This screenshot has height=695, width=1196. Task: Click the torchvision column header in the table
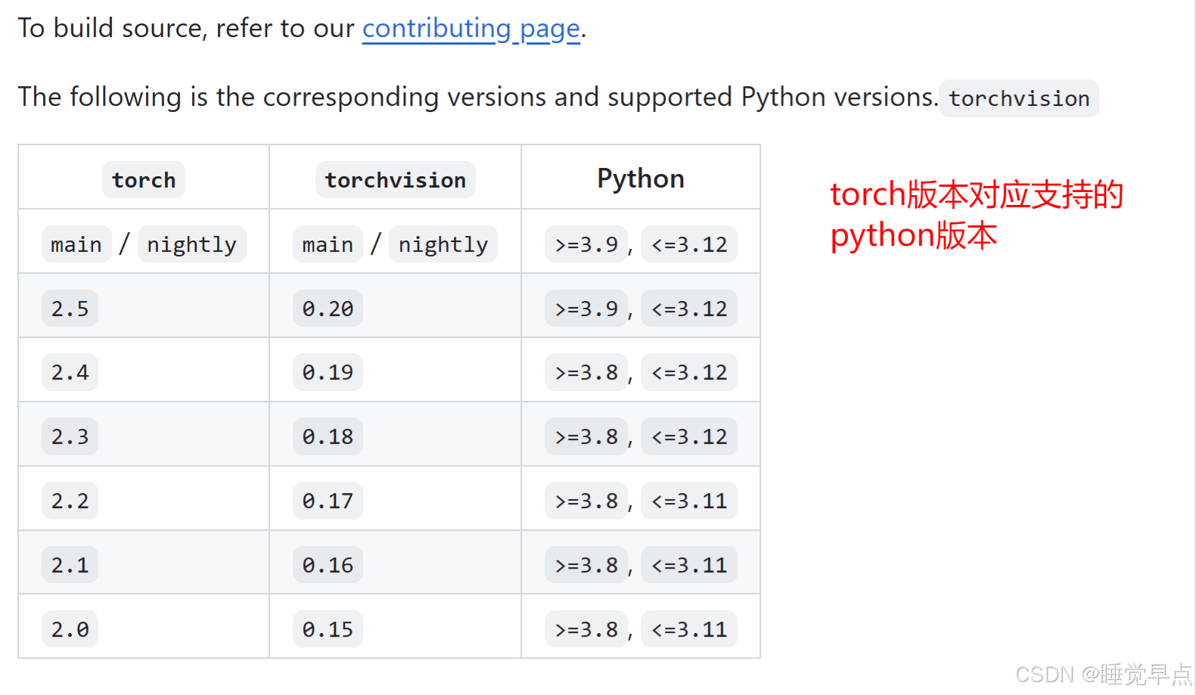click(395, 180)
